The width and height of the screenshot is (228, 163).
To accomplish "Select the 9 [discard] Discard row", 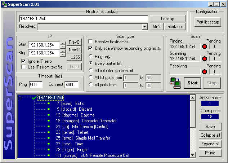I will tap(74, 109).
